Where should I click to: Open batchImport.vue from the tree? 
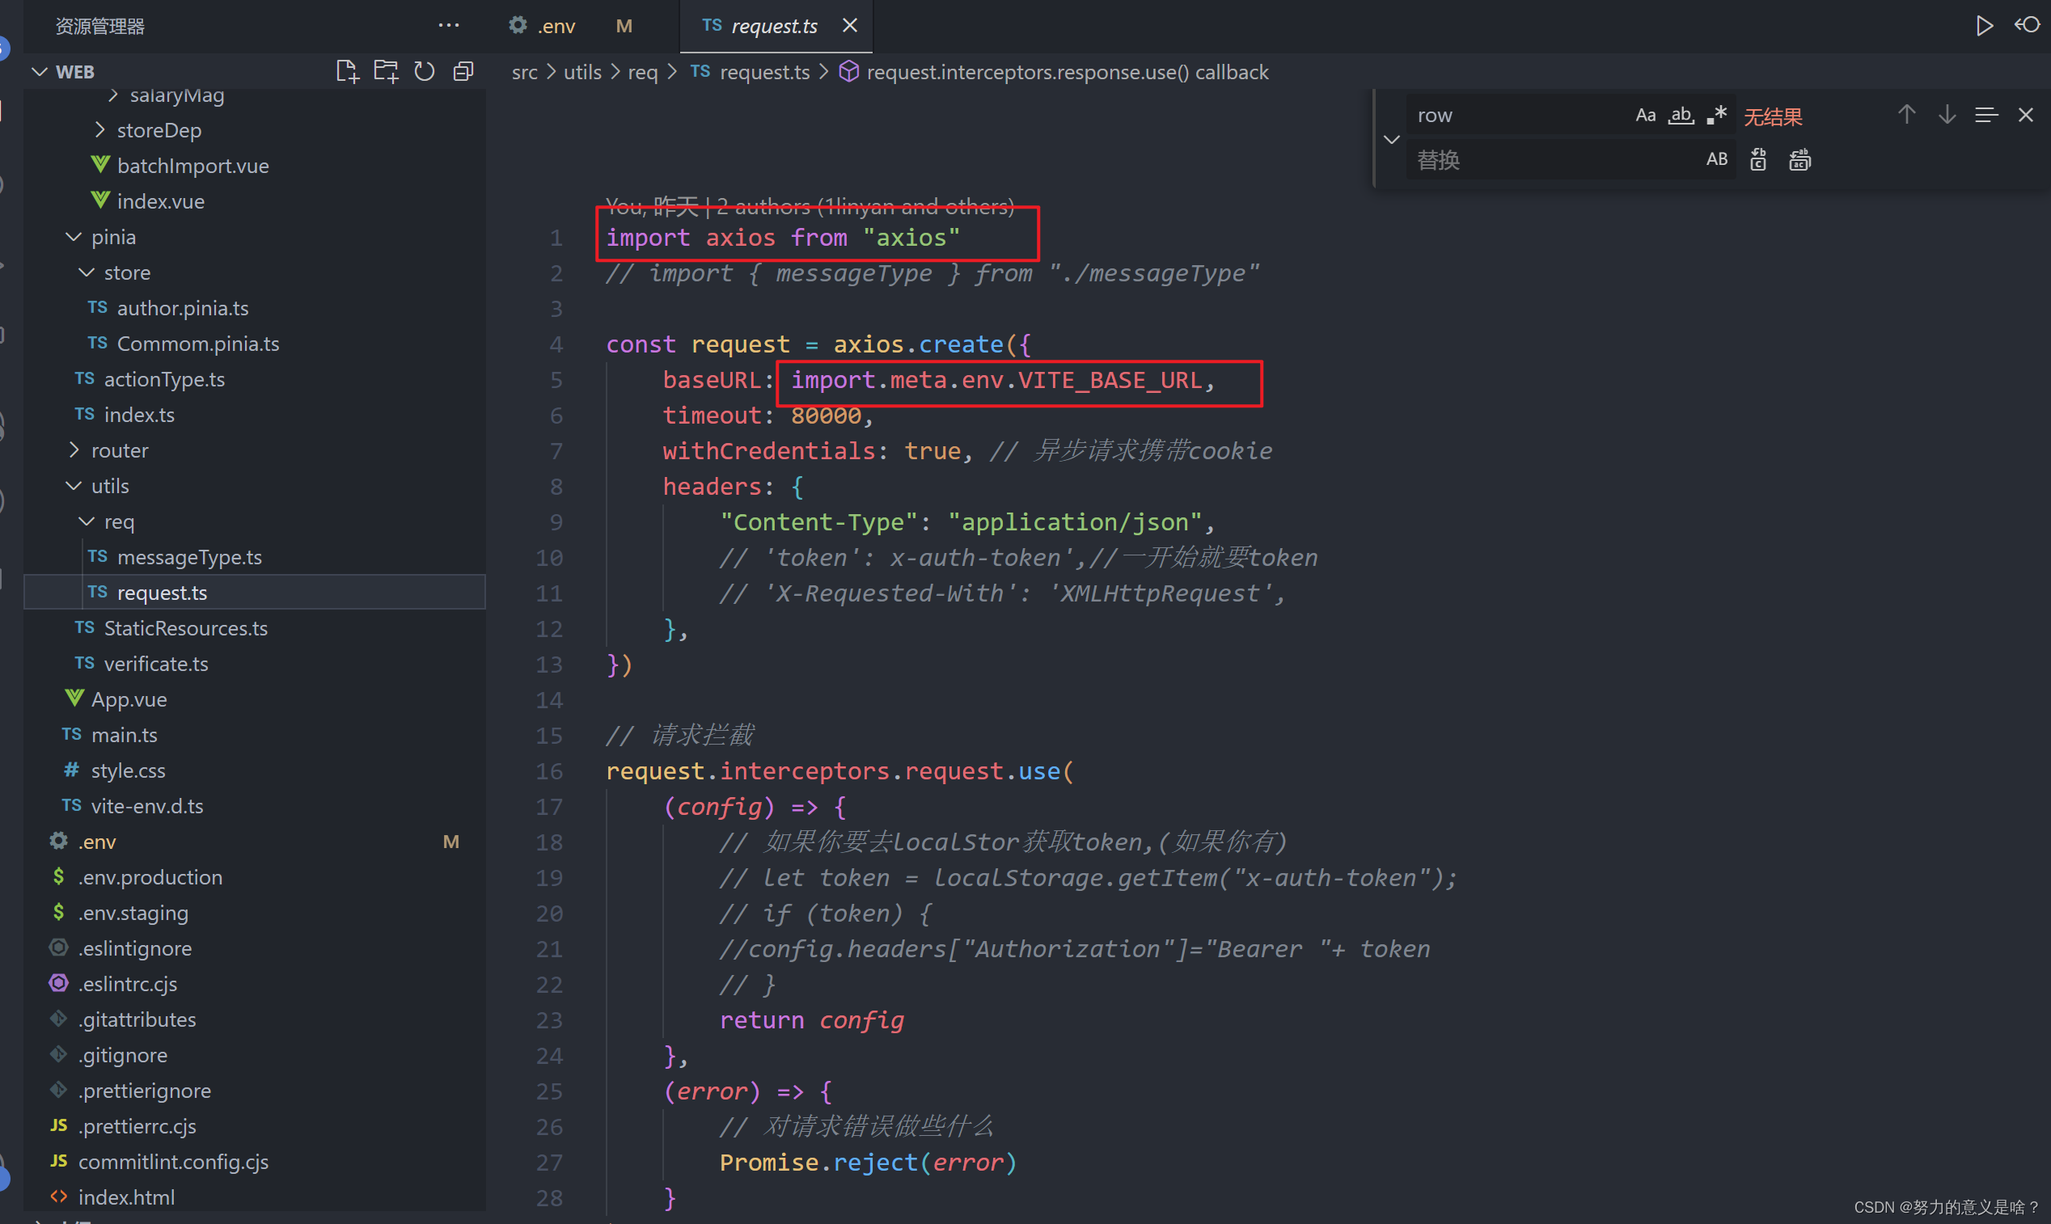(192, 166)
